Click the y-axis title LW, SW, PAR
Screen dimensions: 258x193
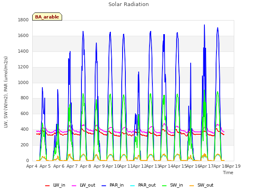[6, 92]
